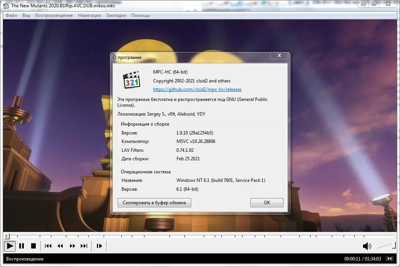The image size is (400, 267).
Task: Click the Информация о сборке group label
Action: pos(145,124)
